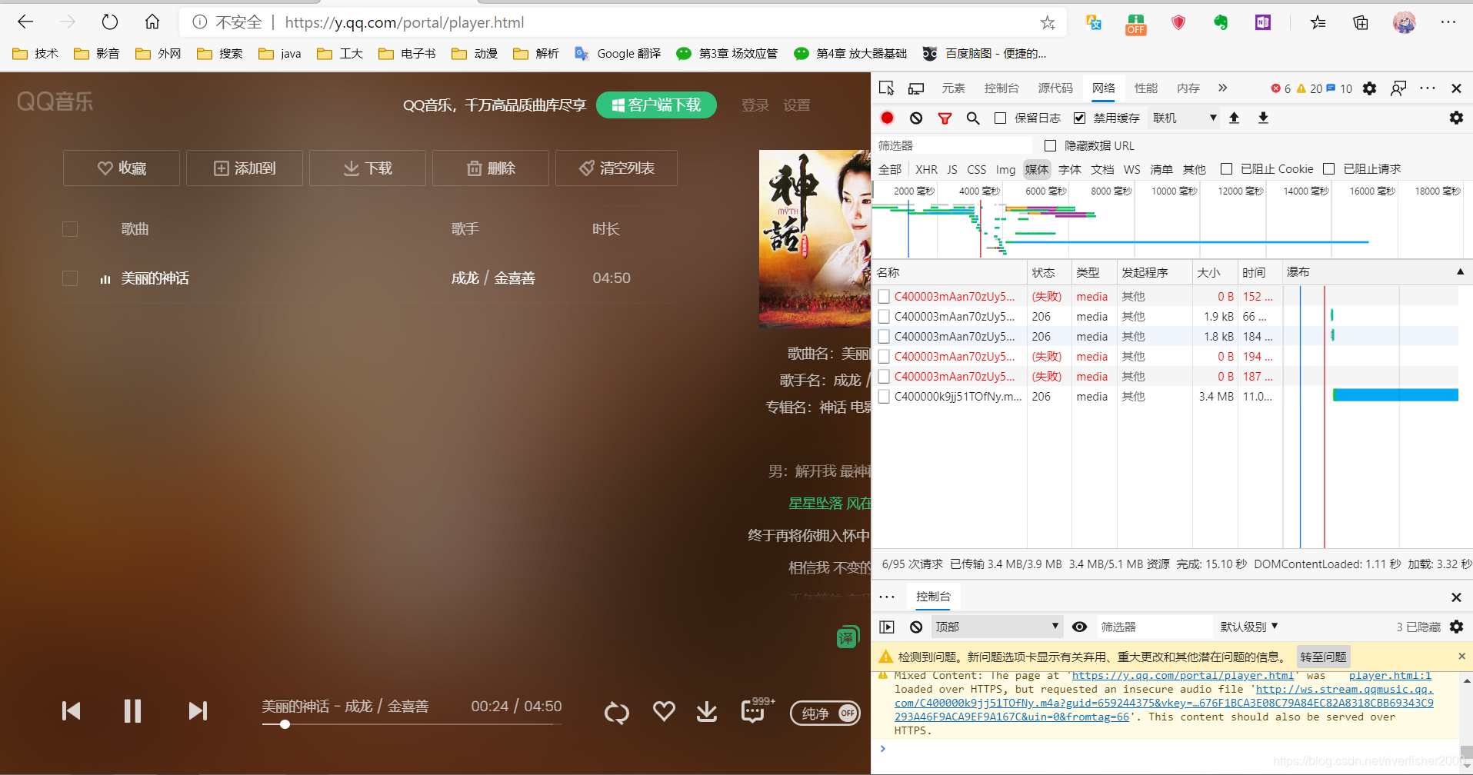Open network settings gear icon

point(1456,118)
